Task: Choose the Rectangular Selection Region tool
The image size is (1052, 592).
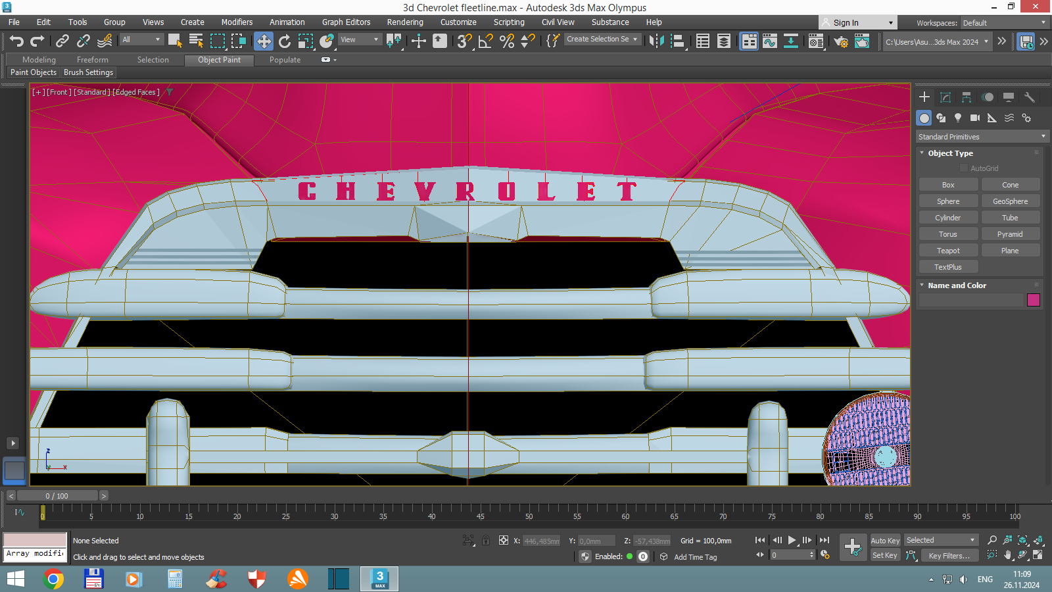Action: point(217,41)
